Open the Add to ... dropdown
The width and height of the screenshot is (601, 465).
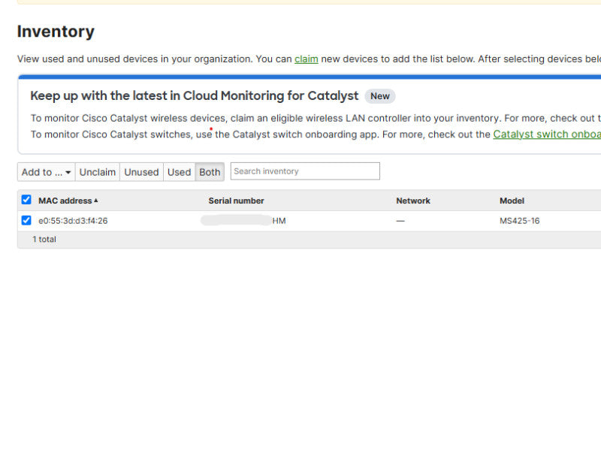coord(46,172)
